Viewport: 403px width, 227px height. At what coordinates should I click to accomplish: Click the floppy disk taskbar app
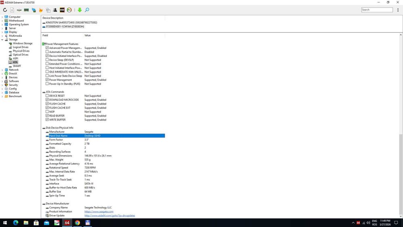tap(87, 223)
